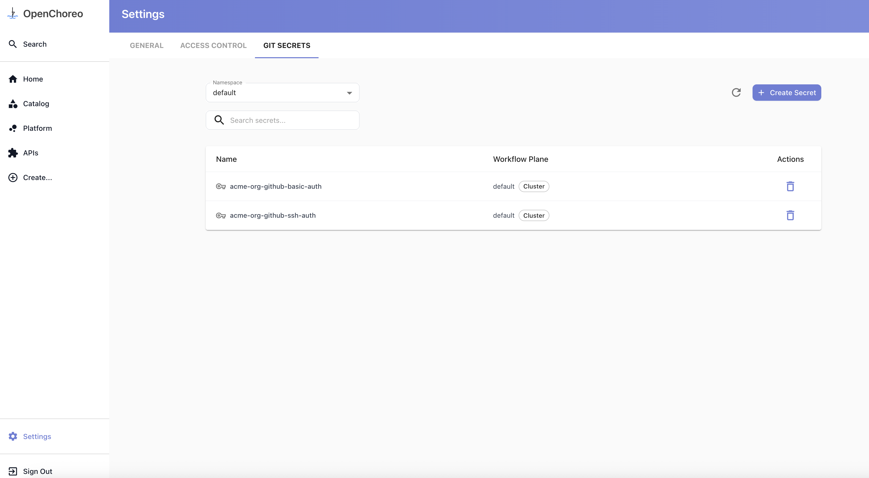Open the Home page from sidebar
This screenshot has width=869, height=478.
33,79
